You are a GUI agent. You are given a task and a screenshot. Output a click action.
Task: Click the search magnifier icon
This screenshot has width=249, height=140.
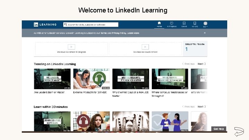[66, 25]
